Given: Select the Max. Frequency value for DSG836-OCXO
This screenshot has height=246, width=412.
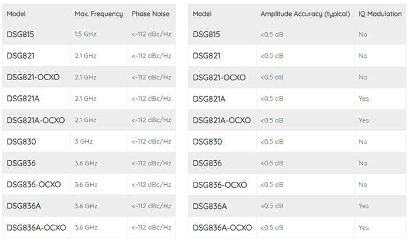Looking at the screenshot, I should [86, 184].
